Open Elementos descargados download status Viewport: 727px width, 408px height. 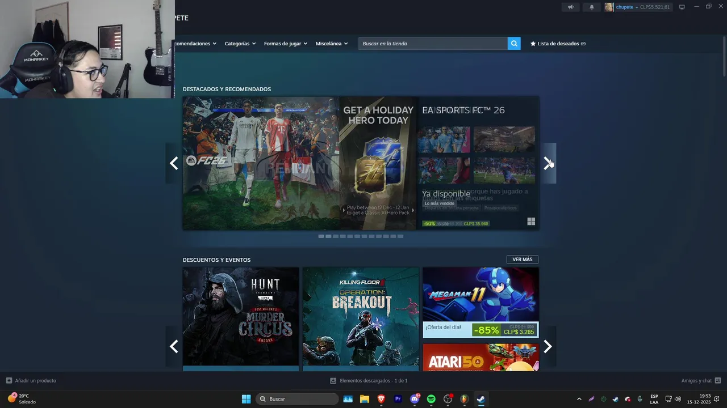pyautogui.click(x=369, y=381)
